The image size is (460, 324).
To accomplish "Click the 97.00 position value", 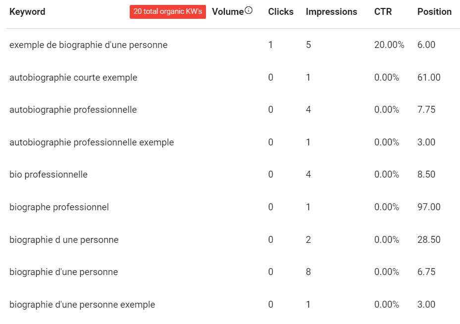I will pos(429,207).
